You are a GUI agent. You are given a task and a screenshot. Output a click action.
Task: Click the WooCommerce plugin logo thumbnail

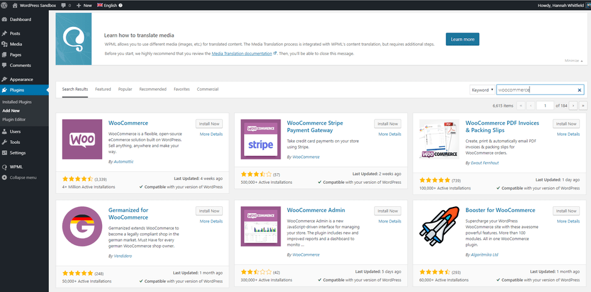tap(82, 139)
